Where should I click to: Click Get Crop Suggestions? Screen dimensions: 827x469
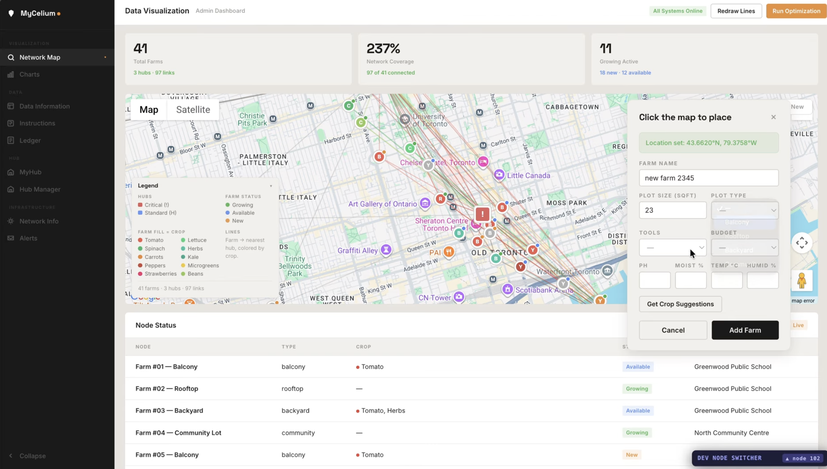click(x=680, y=304)
